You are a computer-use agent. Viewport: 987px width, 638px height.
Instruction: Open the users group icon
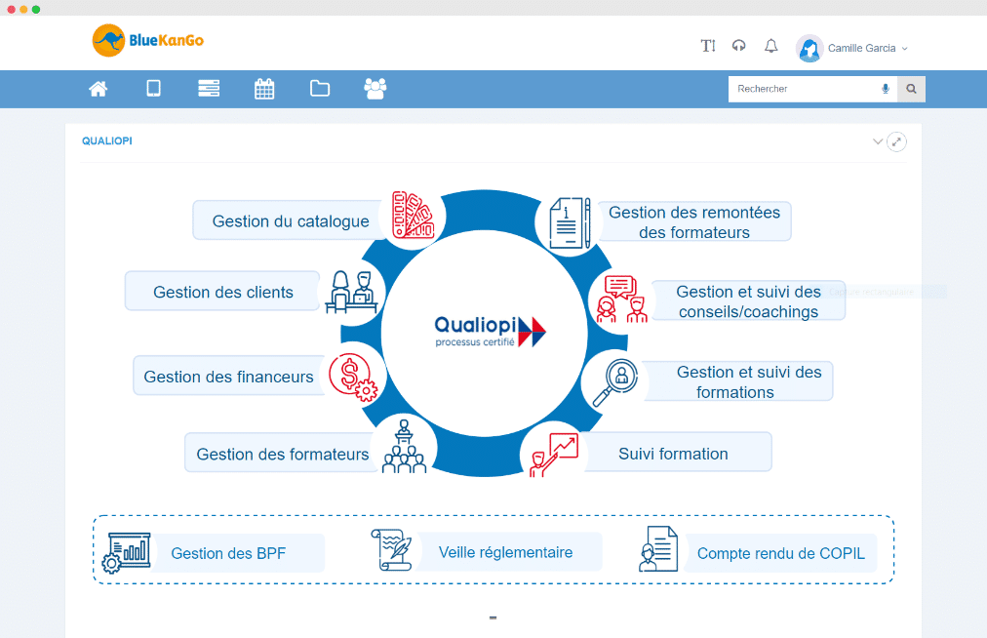pos(375,89)
